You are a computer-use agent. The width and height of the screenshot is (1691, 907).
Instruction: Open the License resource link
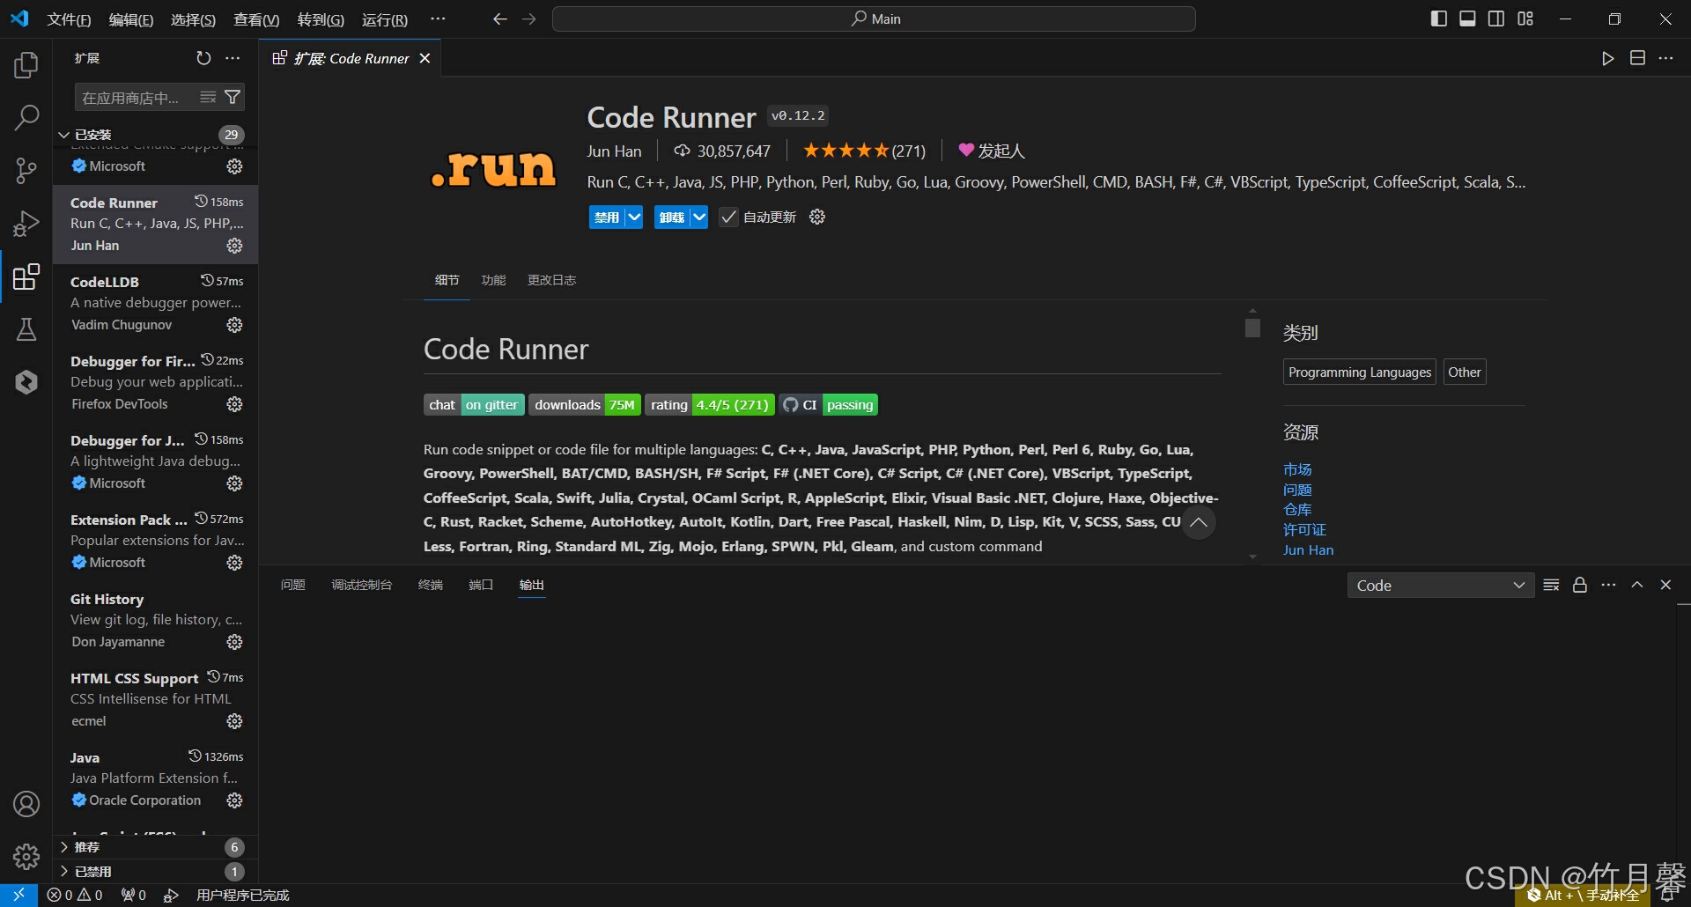point(1304,529)
